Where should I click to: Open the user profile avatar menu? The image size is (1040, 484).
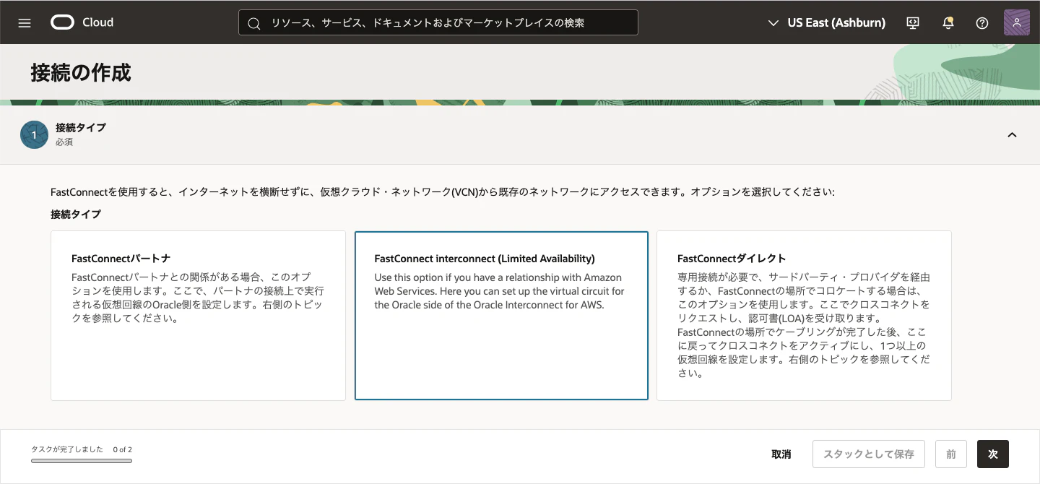coord(1016,22)
